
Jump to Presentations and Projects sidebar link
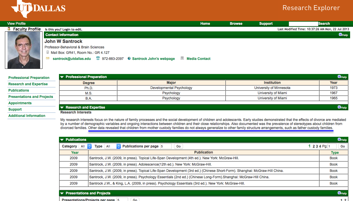pyautogui.click(x=31, y=97)
